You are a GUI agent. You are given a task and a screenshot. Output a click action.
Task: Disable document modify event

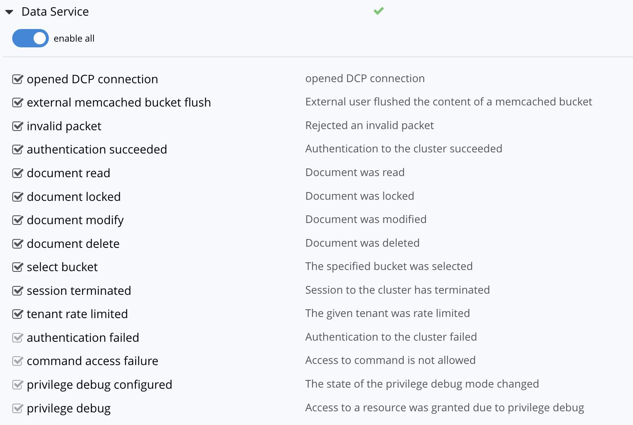pyautogui.click(x=18, y=220)
